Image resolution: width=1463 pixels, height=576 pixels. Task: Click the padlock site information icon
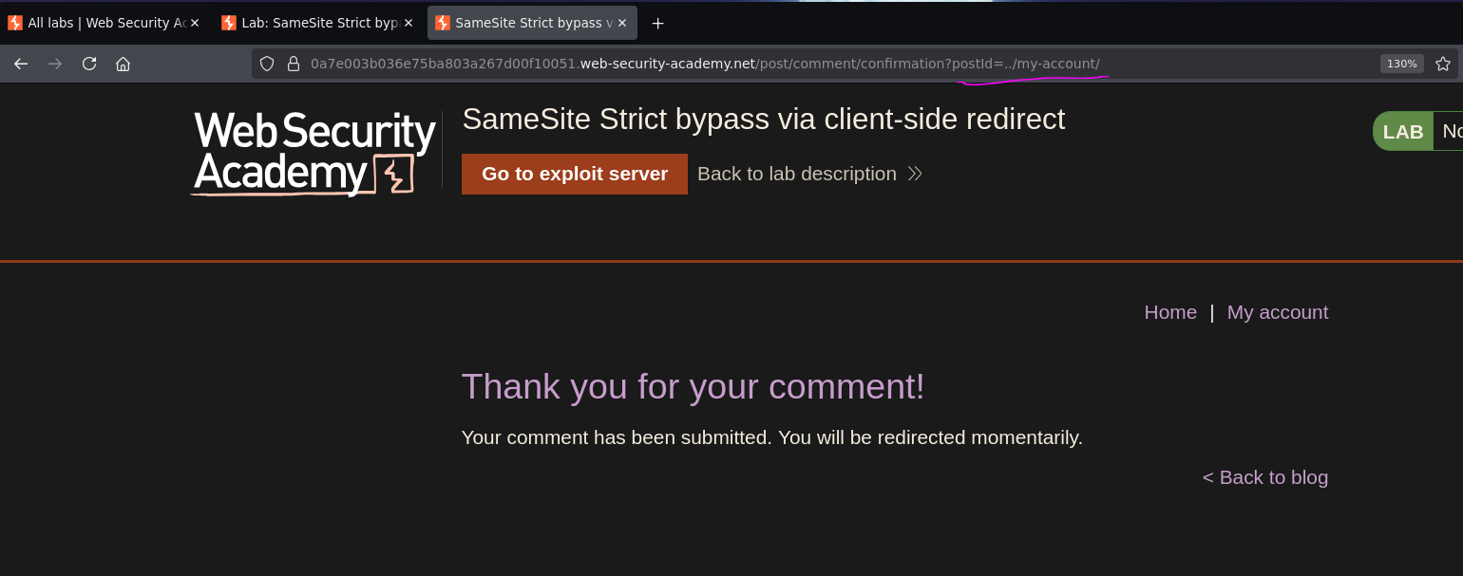click(294, 64)
